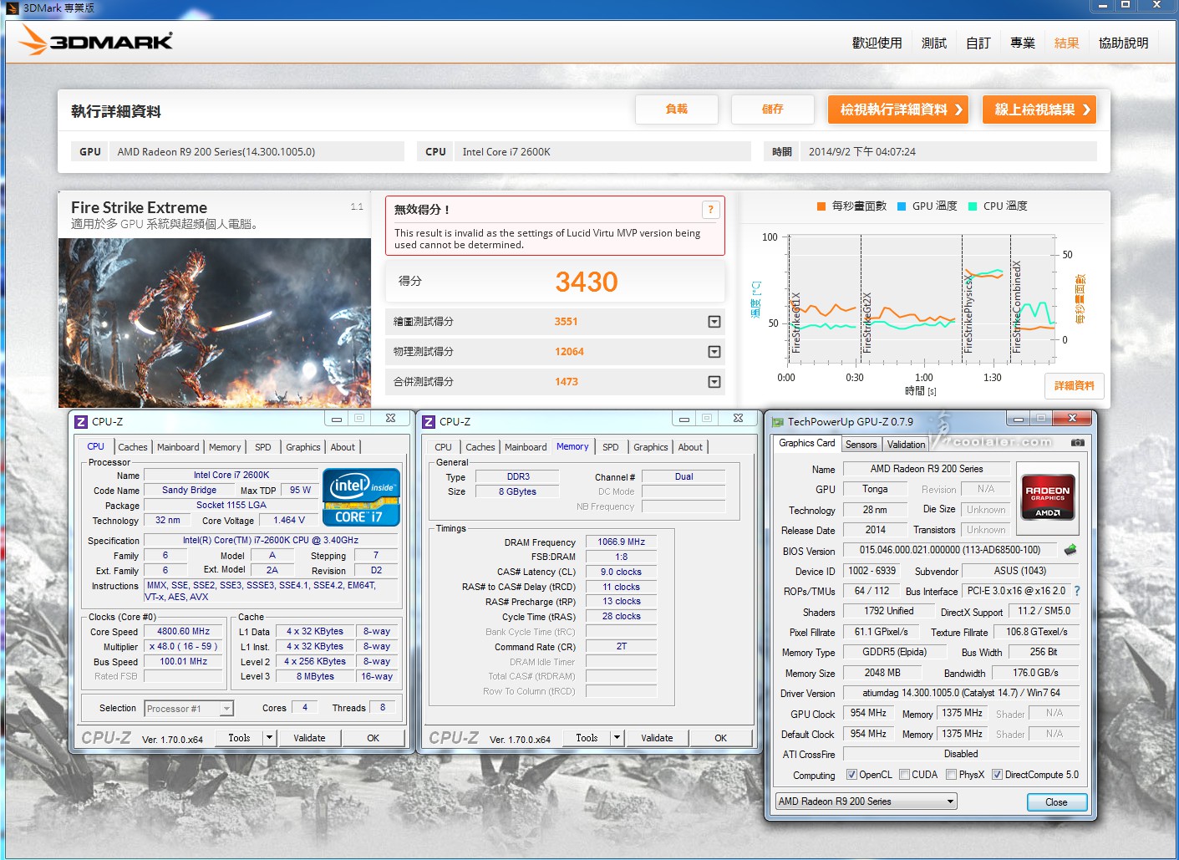Open the About tab in left CPU-Z

click(343, 447)
